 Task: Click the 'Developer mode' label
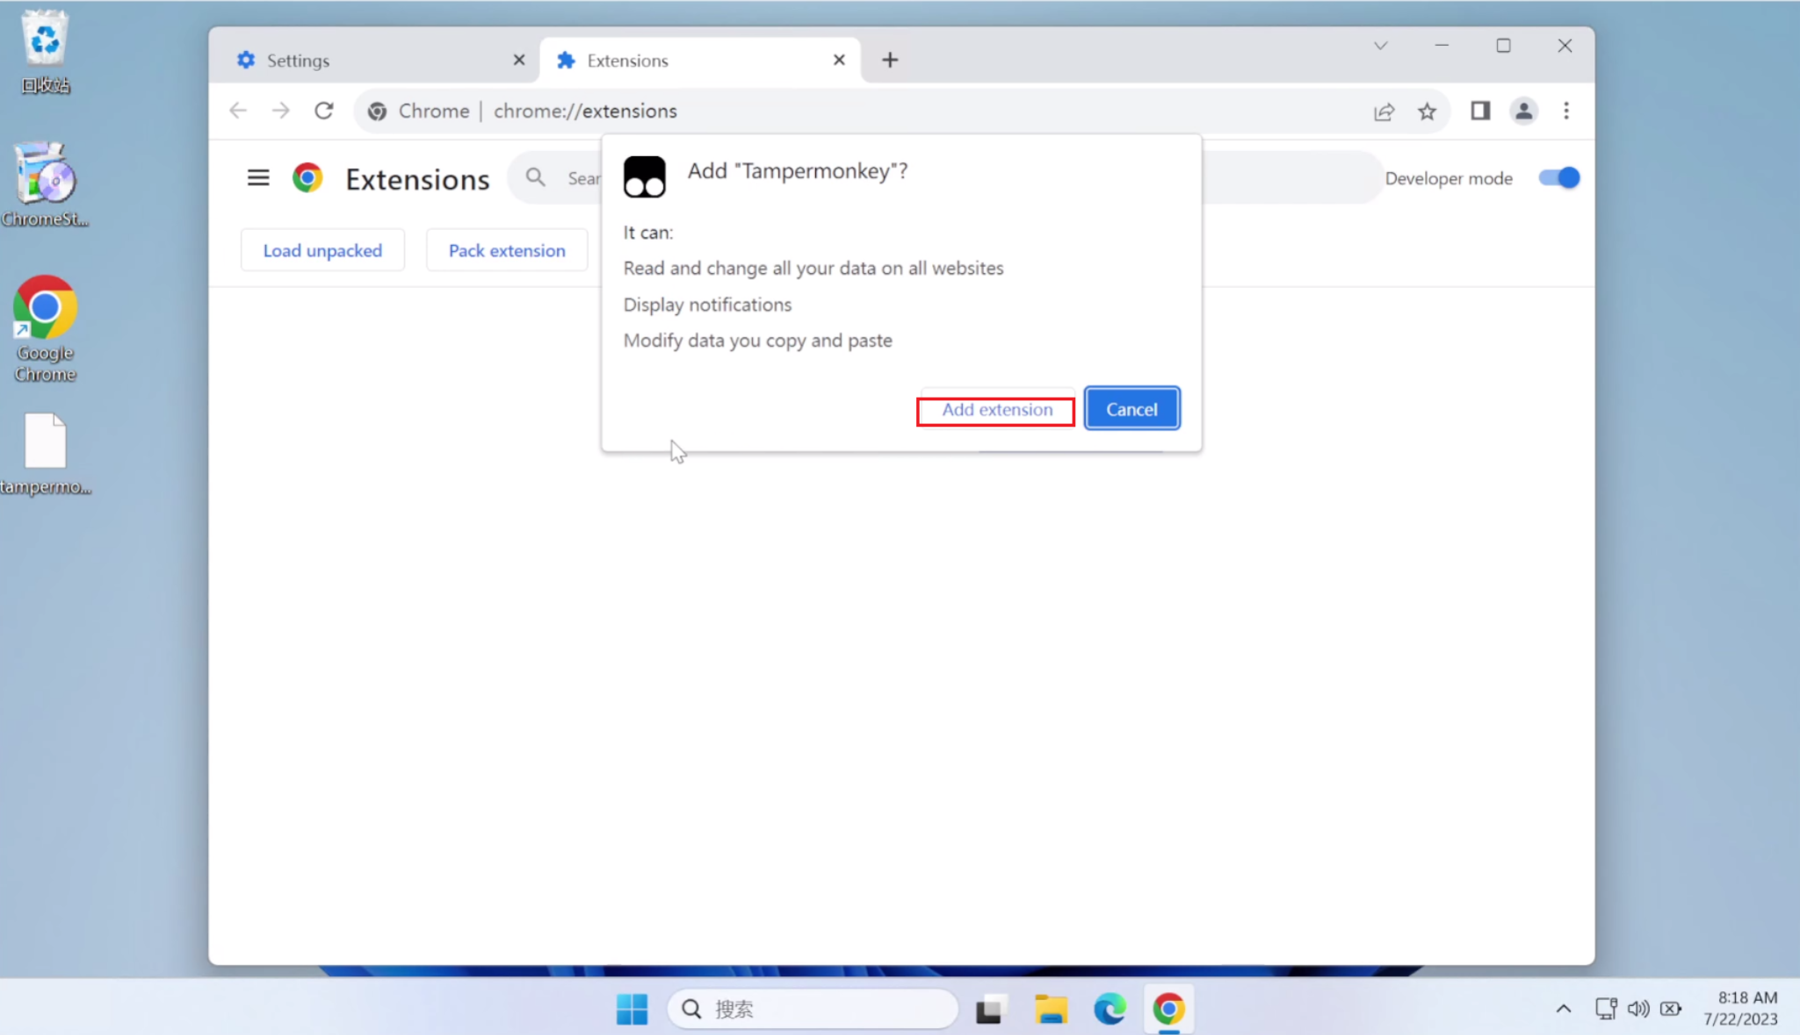pos(1449,178)
